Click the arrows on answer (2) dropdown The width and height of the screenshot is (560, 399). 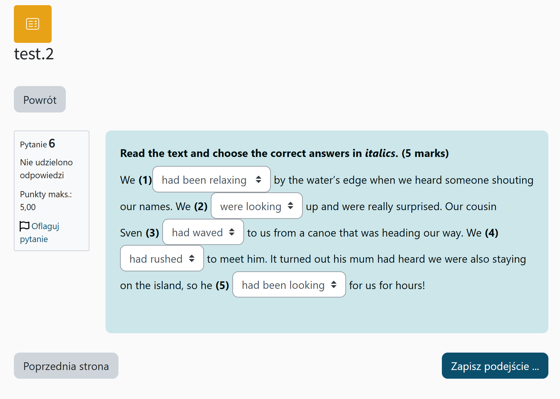(290, 206)
